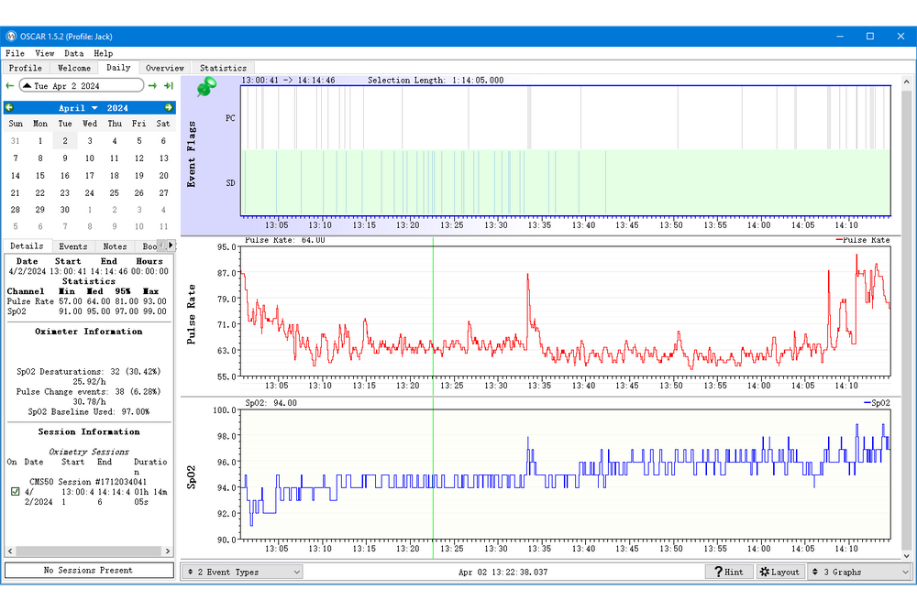Image resolution: width=917 pixels, height=611 pixels.
Task: Click the Pulse Rate legend label
Action: coord(863,240)
